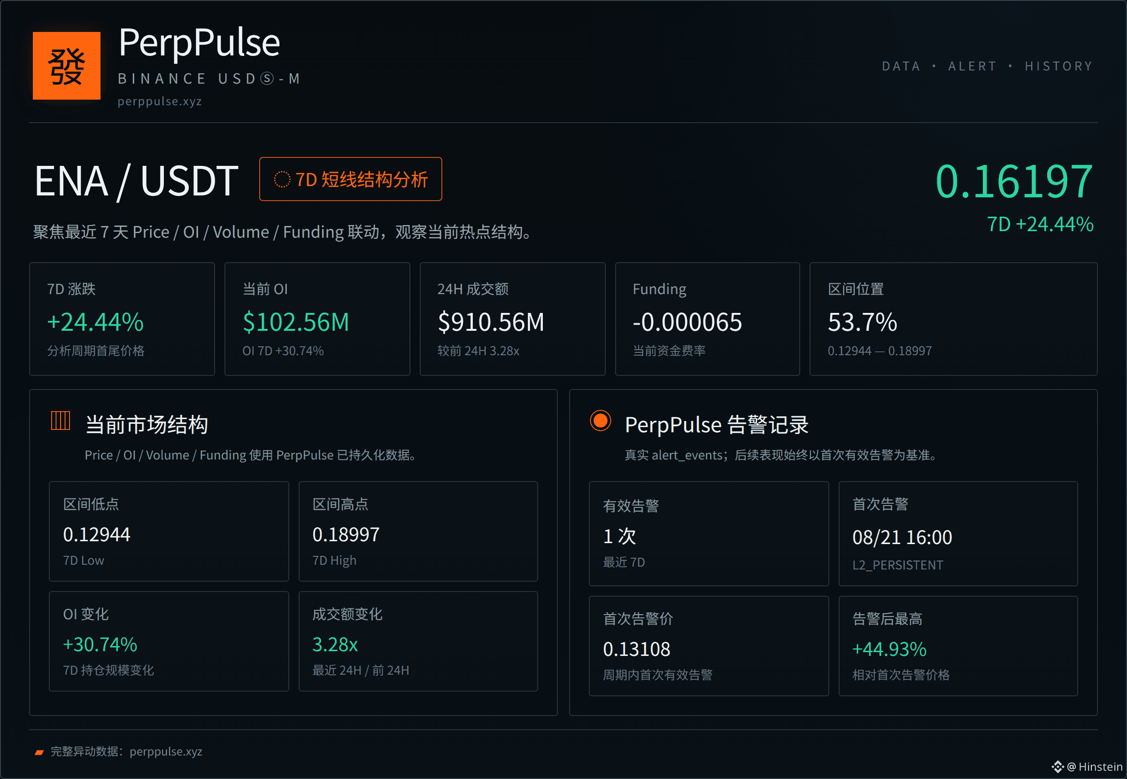Image resolution: width=1127 pixels, height=779 pixels.
Task: Select the $102.56M open interest value
Action: pyautogui.click(x=296, y=322)
